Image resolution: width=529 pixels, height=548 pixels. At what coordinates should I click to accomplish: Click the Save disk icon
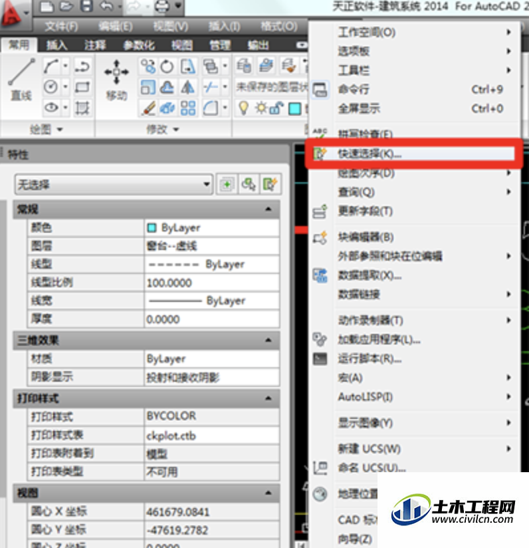(86, 6)
